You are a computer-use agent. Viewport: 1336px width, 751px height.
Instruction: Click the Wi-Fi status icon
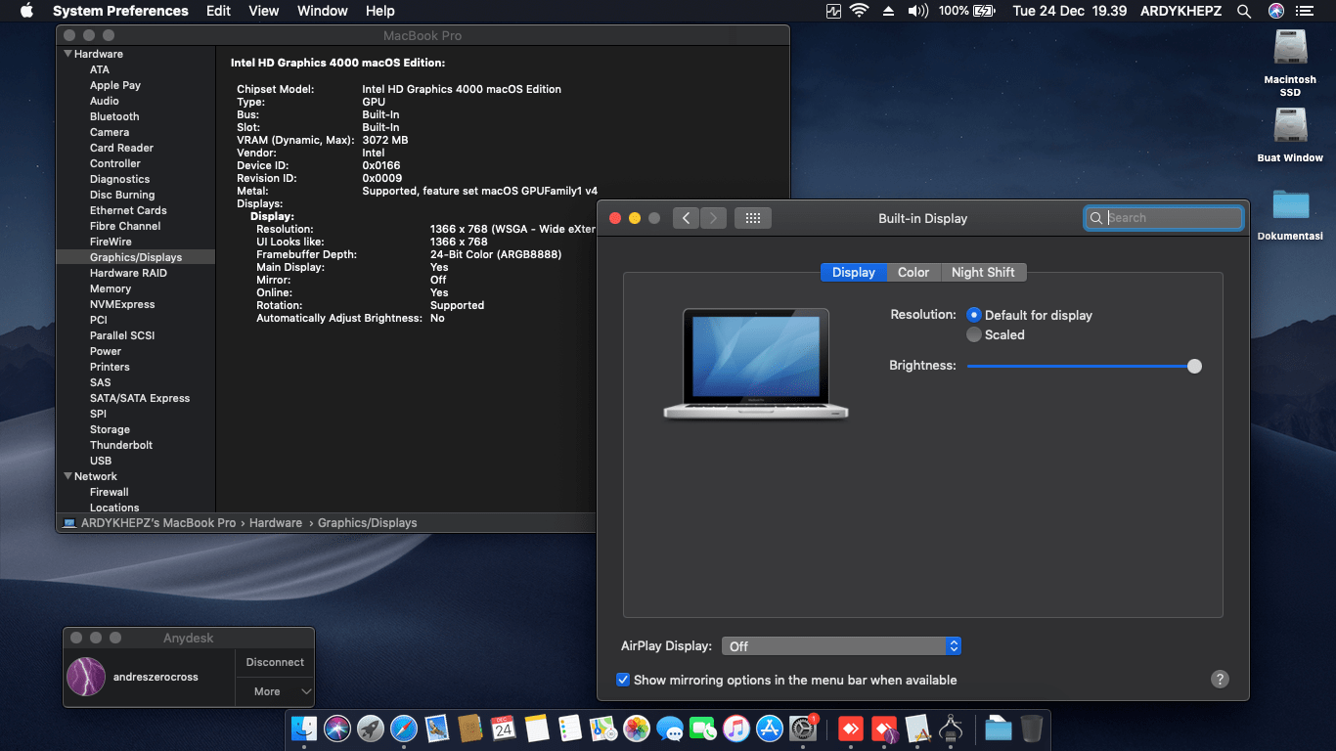click(x=860, y=11)
